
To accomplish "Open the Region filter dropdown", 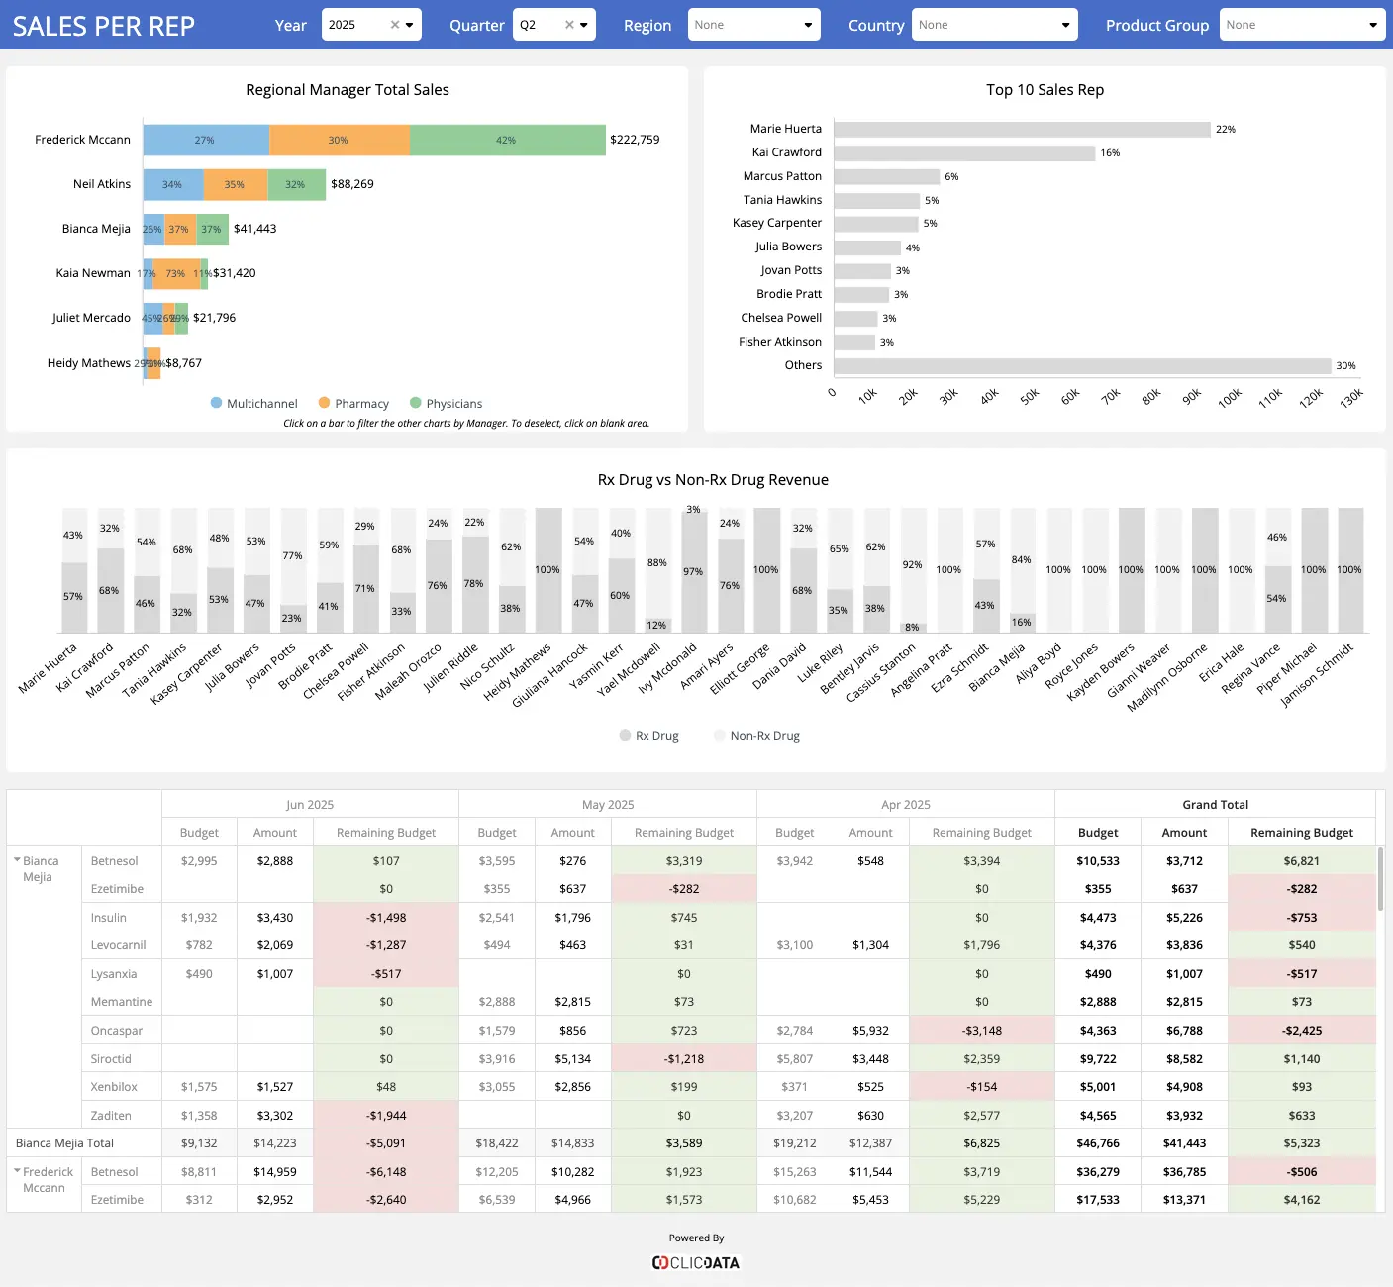I will (x=754, y=25).
